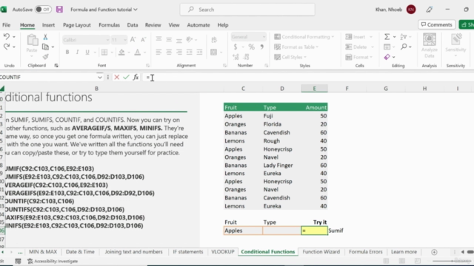
Task: Open the Review tab
Action: tap(153, 25)
